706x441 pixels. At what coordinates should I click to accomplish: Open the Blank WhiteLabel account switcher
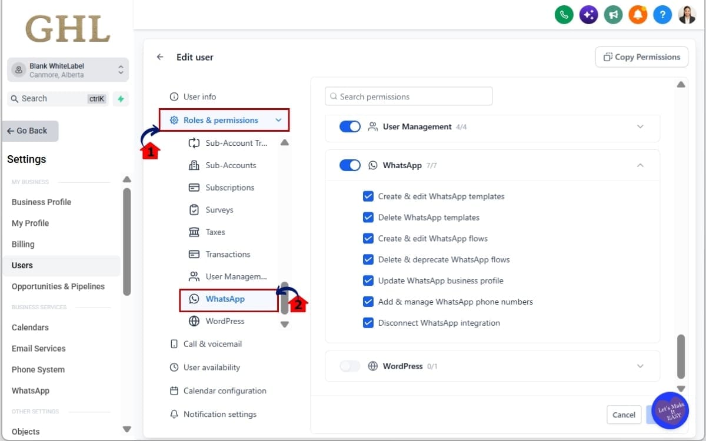[x=68, y=70]
